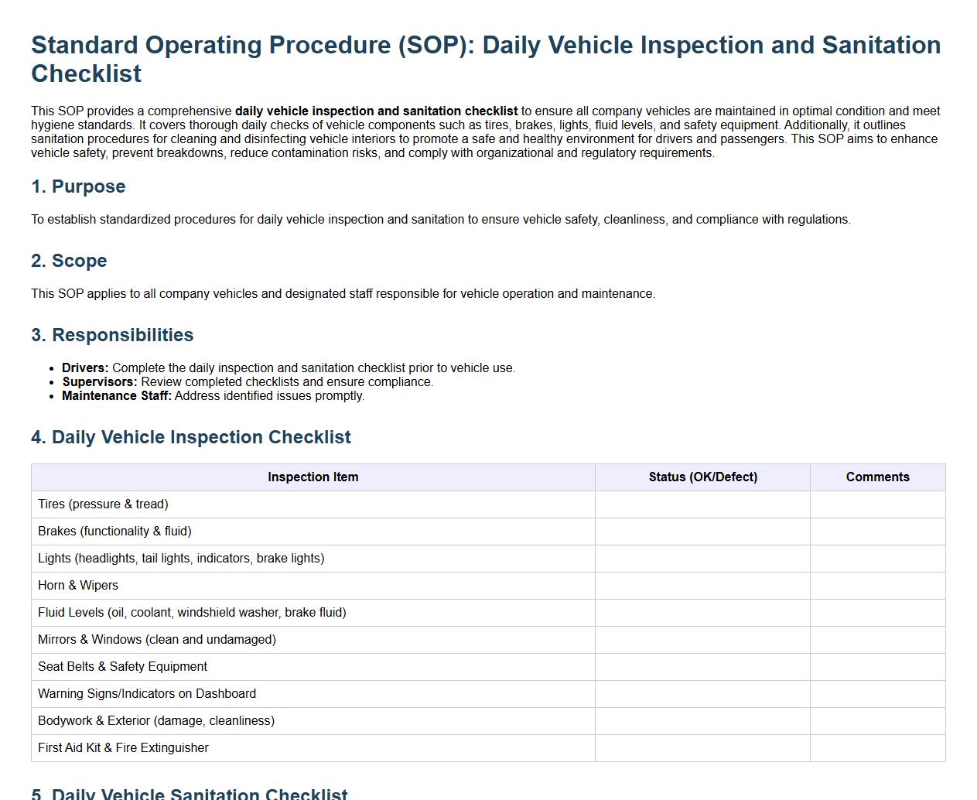Click the Status cell for Tires row
The height and width of the screenshot is (800, 977).
click(702, 504)
